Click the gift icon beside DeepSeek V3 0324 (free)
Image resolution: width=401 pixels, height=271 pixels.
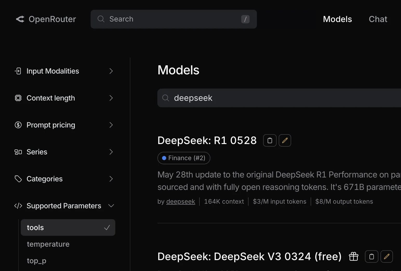coord(353,256)
